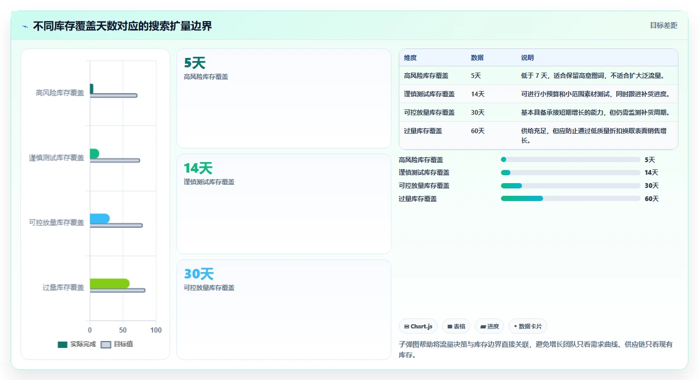Click the footer note starting 子弹图帮助
Screen dimensions: 699x380
point(536,350)
